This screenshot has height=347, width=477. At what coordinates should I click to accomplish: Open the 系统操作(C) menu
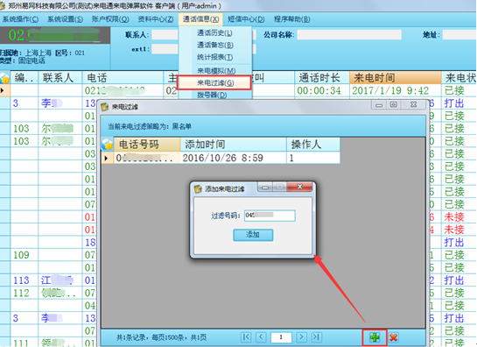pos(20,19)
